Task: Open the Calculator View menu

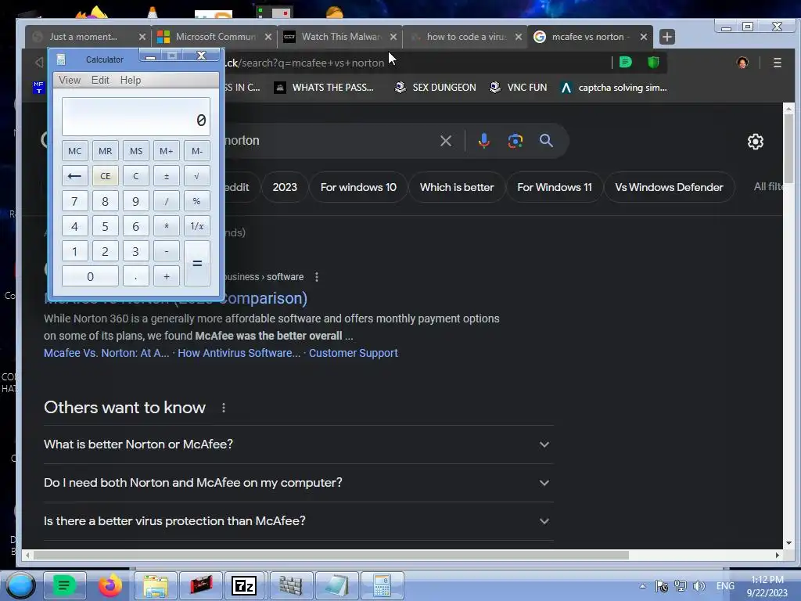Action: click(x=70, y=81)
